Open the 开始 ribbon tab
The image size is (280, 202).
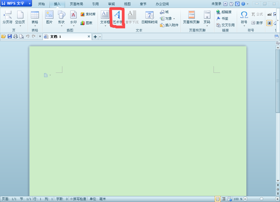pos(42,4)
